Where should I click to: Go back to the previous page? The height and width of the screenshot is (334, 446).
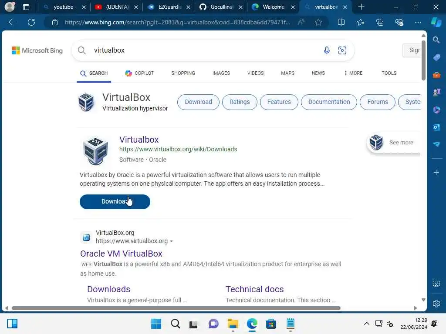12,22
